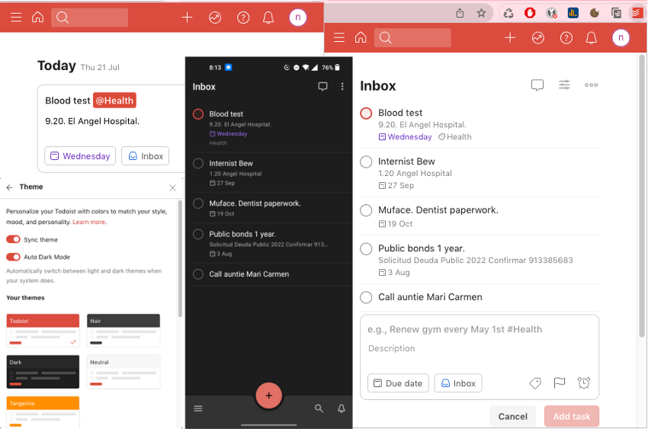
Task: Open vertical dots menu in mobile Inbox
Action: tap(342, 86)
